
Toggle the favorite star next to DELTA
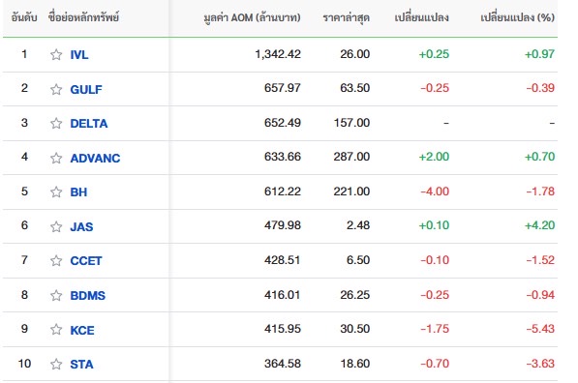[x=56, y=123]
